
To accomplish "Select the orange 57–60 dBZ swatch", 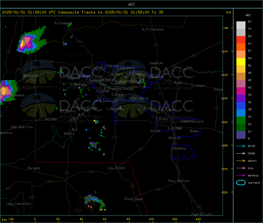I will coord(241,47).
